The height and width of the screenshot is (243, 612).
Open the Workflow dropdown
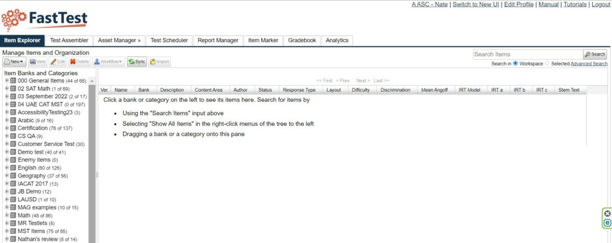[x=109, y=61]
